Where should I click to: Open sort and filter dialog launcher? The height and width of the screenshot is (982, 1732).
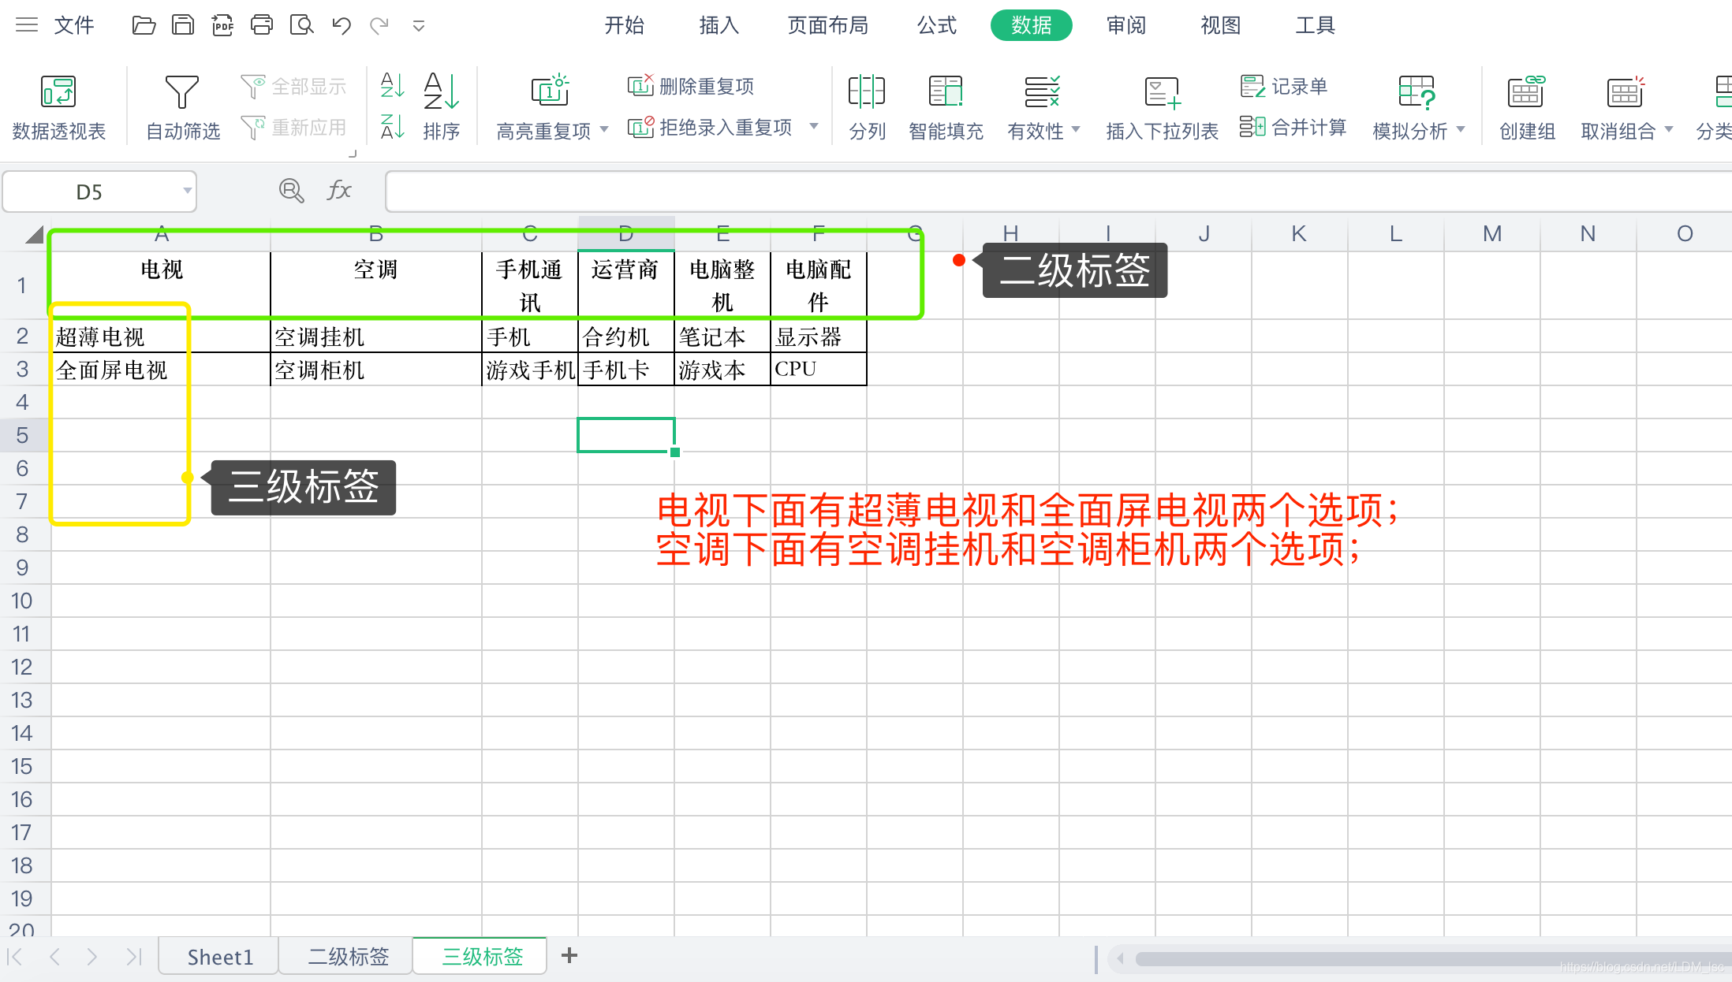353,154
